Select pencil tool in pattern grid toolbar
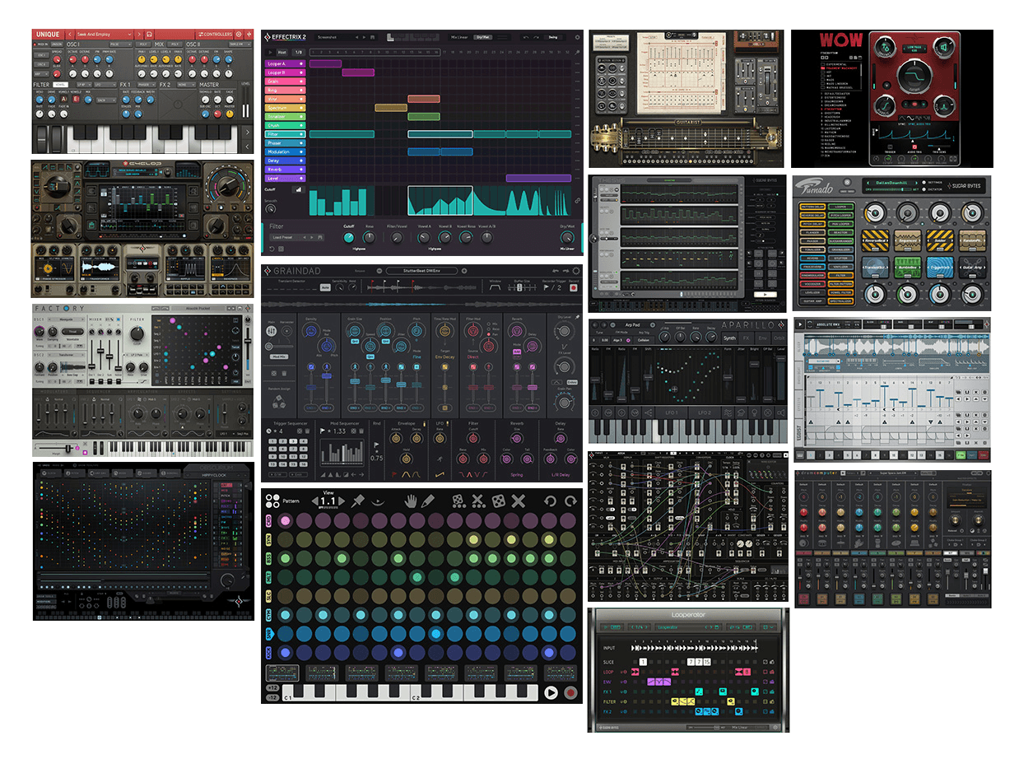Image resolution: width=1019 pixels, height=764 pixels. click(x=427, y=501)
